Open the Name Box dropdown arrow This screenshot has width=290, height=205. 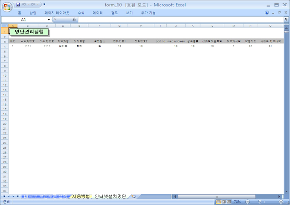coord(49,20)
